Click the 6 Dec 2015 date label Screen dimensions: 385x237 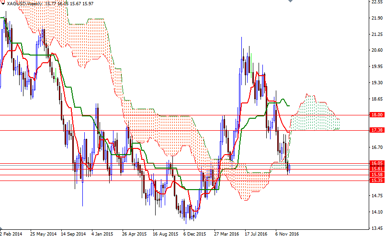coord(194,234)
